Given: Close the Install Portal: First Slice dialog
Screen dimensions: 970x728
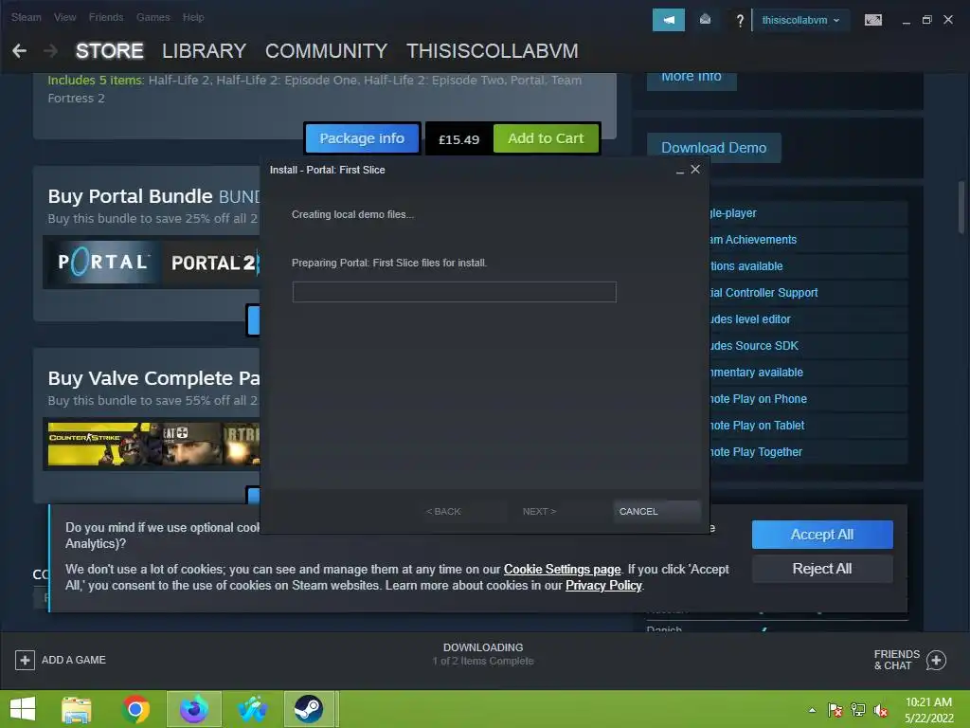Looking at the screenshot, I should pos(695,169).
